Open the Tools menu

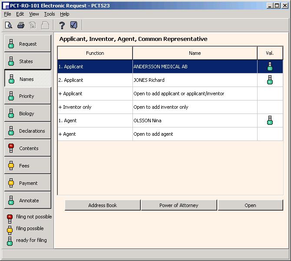(50, 14)
